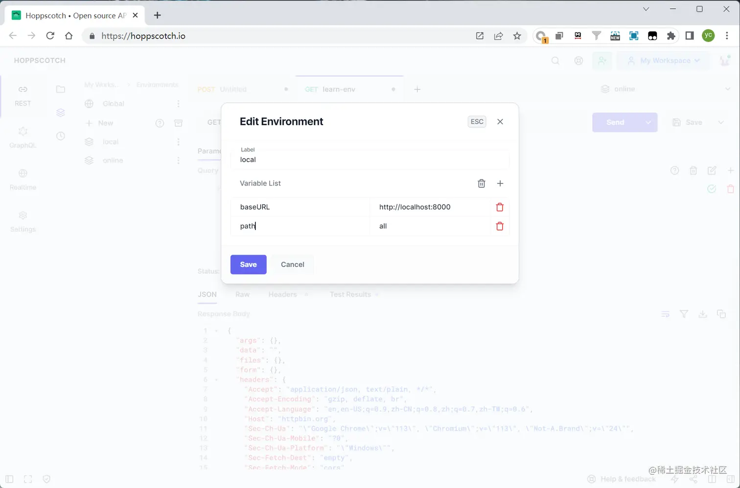Viewport: 740px width, 488px height.
Task: Select the Raw response tab
Action: click(242, 294)
